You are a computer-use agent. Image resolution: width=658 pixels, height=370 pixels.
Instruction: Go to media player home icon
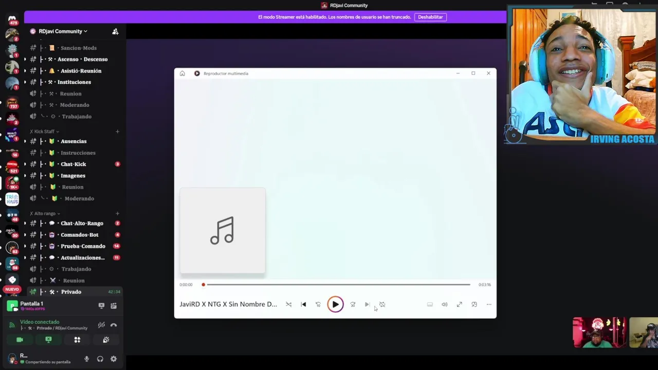click(x=182, y=73)
